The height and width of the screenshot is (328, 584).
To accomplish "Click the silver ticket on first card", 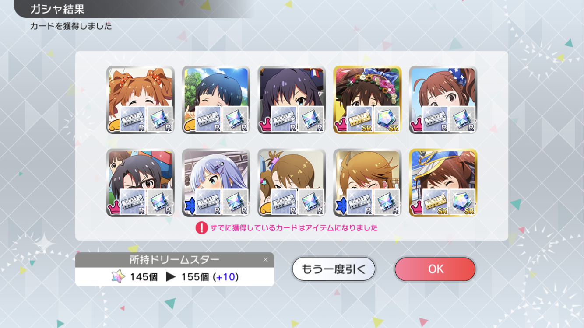I will pyautogui.click(x=133, y=119).
